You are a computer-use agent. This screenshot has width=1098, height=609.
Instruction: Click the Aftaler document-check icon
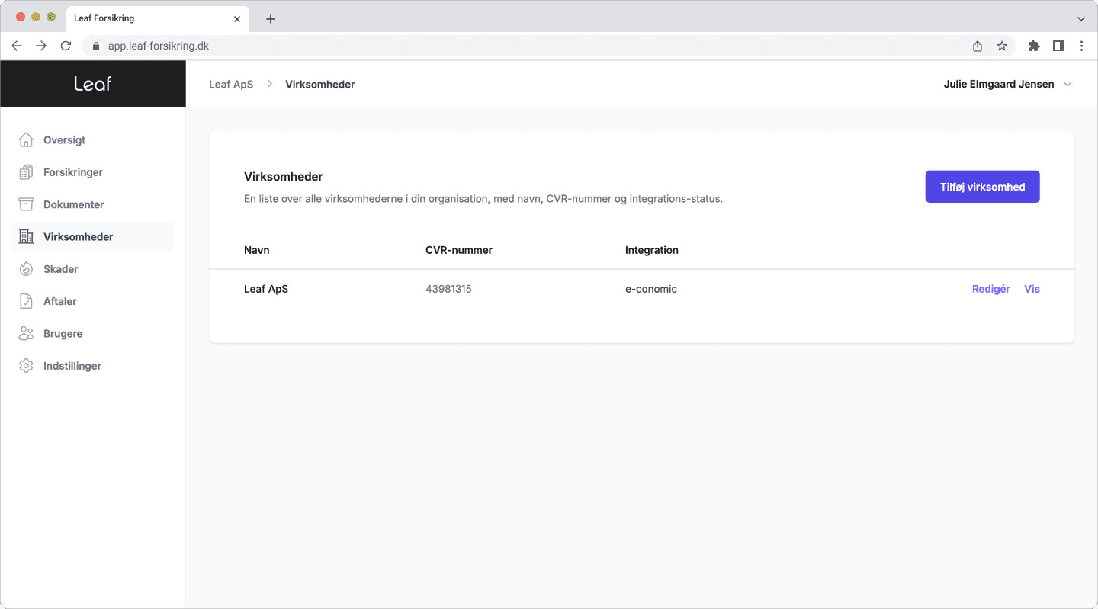point(26,301)
